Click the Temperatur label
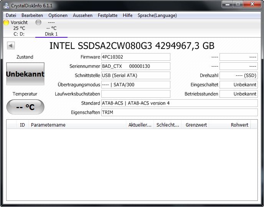This screenshot has height=207, width=264. (25, 94)
